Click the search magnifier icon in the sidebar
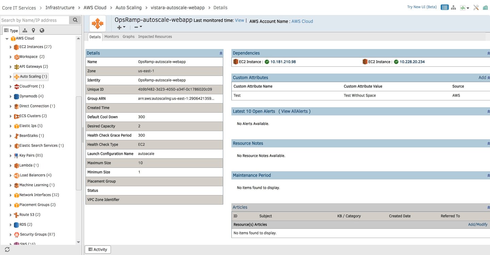Screen dimensions: 490x255 [x=75, y=20]
